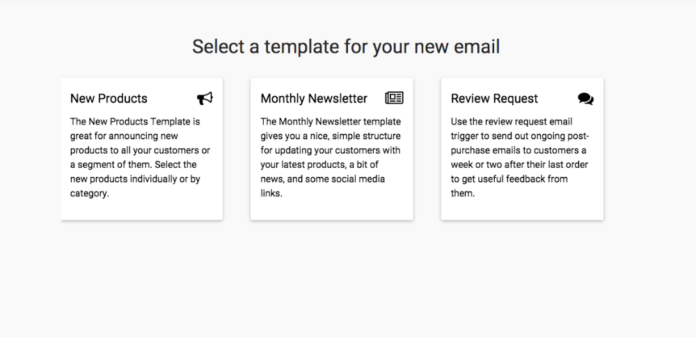Image resolution: width=696 pixels, height=337 pixels.
Task: Click "new products individually or by" text line
Action: 135,179
